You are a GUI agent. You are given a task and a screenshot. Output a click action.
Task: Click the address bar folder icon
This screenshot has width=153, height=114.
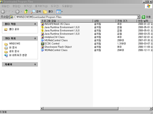coord(12,17)
